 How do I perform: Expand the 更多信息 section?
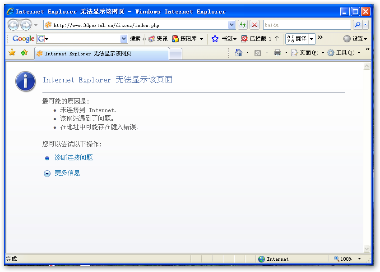67,173
